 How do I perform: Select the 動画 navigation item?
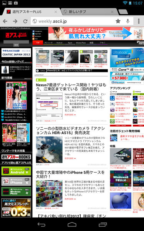(91, 43)
